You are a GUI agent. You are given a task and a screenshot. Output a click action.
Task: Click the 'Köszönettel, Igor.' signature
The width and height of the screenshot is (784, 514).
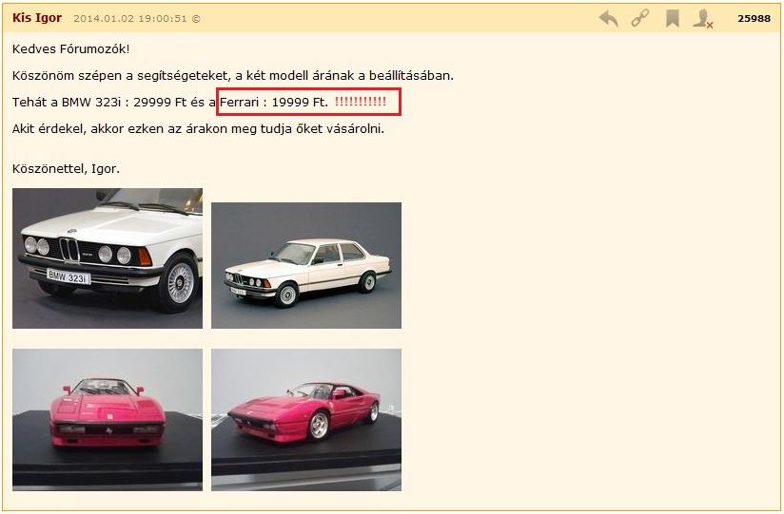(66, 169)
